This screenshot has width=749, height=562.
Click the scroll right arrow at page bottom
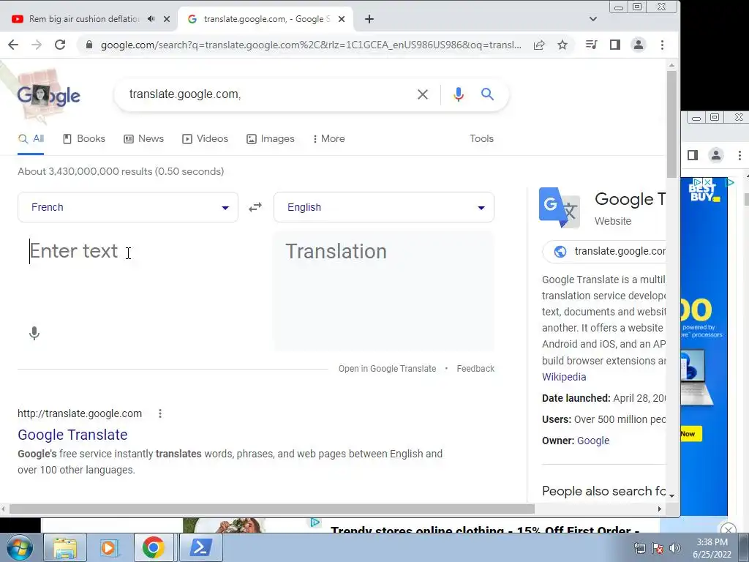660,509
